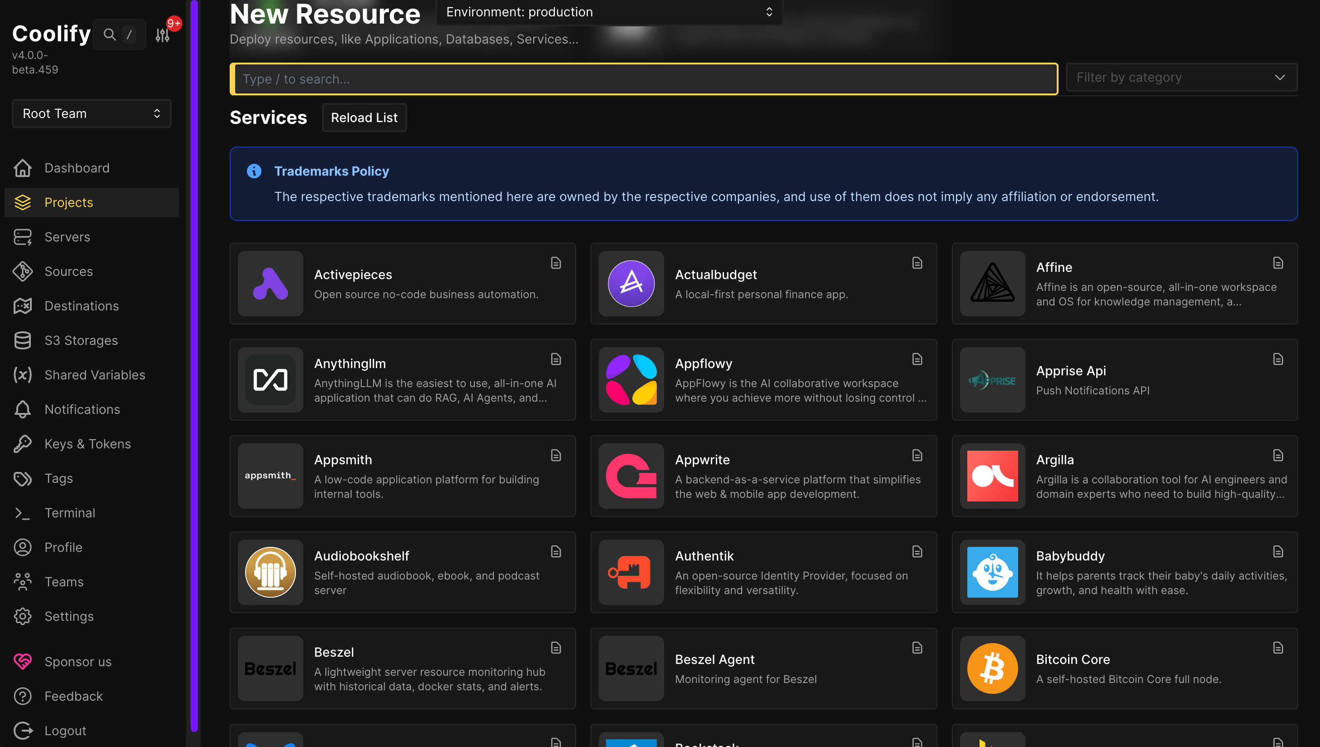This screenshot has width=1320, height=747.
Task: Click the Sponsor us link
Action: pos(78,662)
